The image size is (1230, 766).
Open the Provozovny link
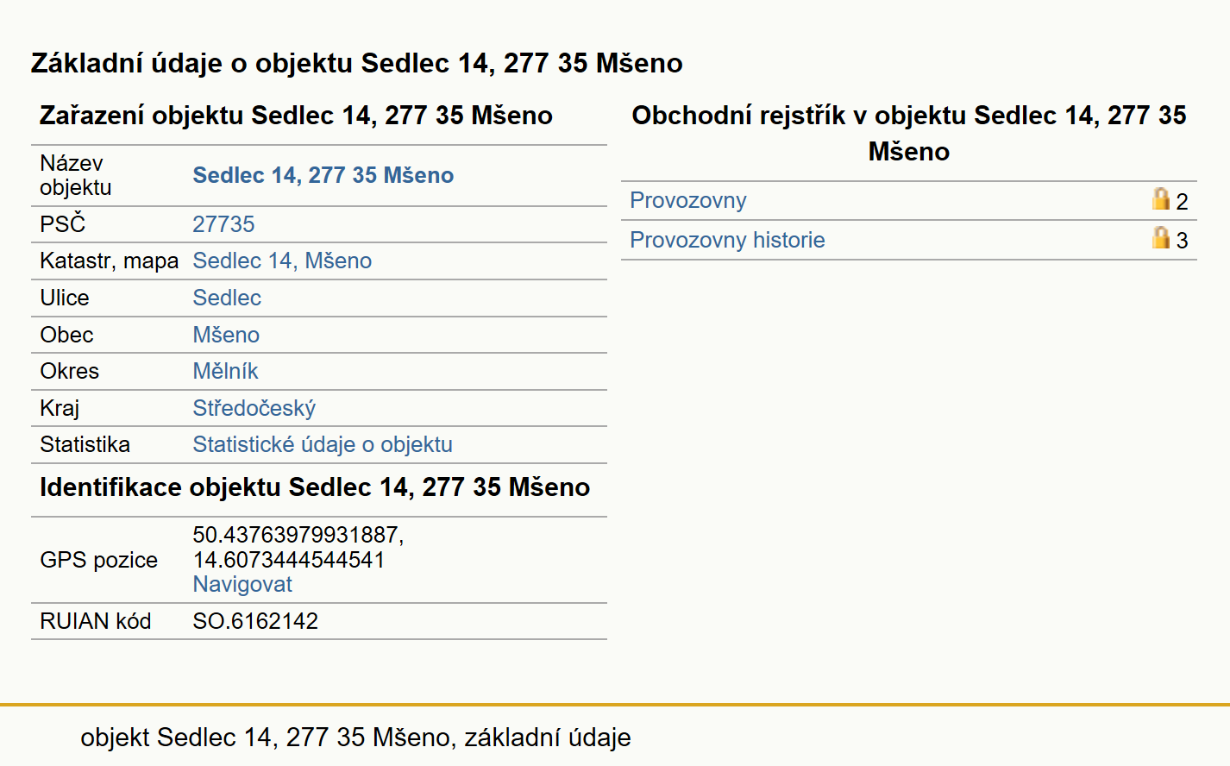tap(688, 200)
